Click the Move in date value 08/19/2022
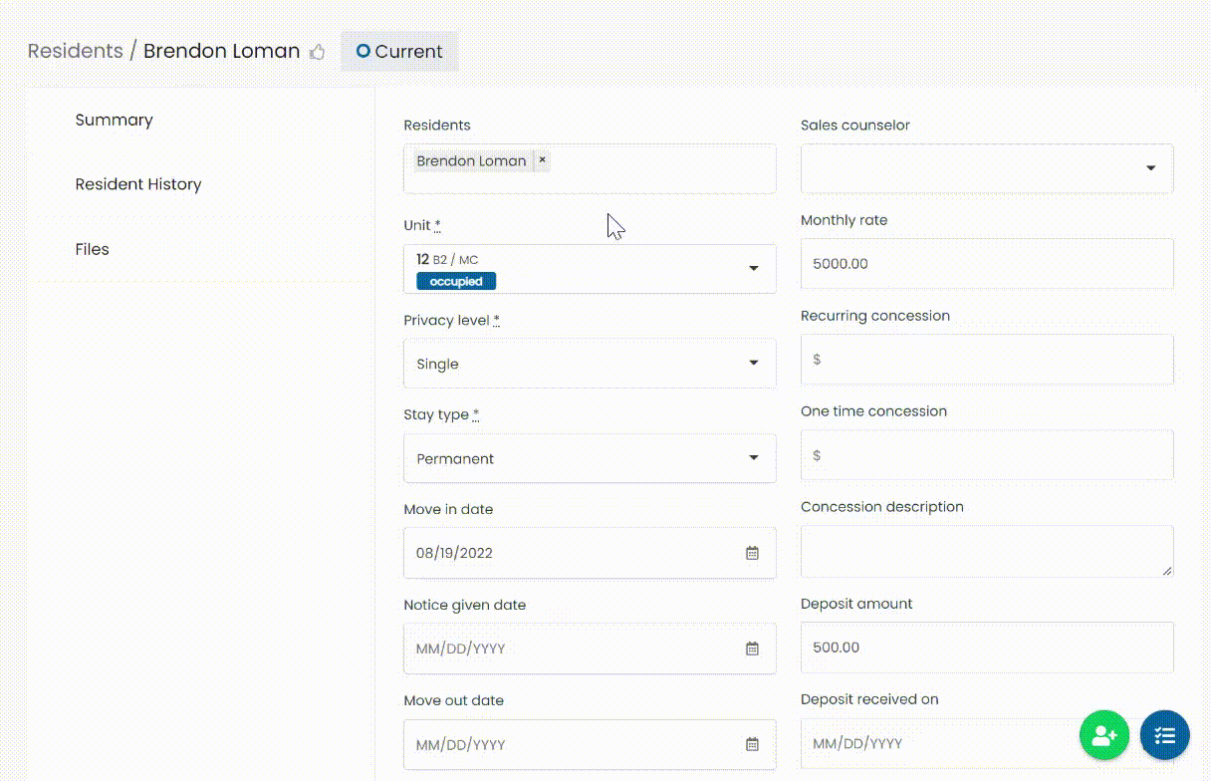 click(x=454, y=553)
